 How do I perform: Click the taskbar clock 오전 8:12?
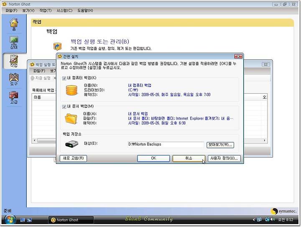286,219
